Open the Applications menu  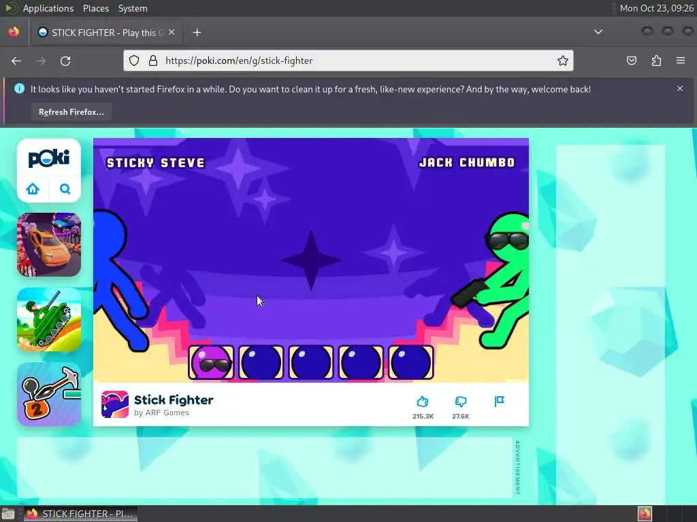(48, 8)
